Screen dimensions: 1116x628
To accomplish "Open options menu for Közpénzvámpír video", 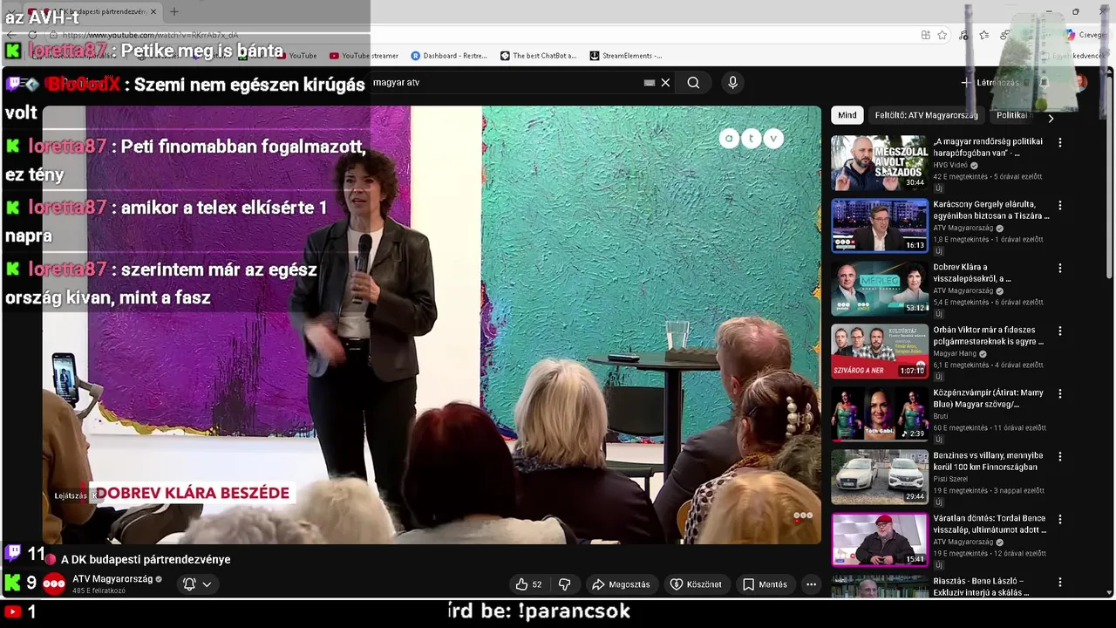I will tap(1060, 393).
